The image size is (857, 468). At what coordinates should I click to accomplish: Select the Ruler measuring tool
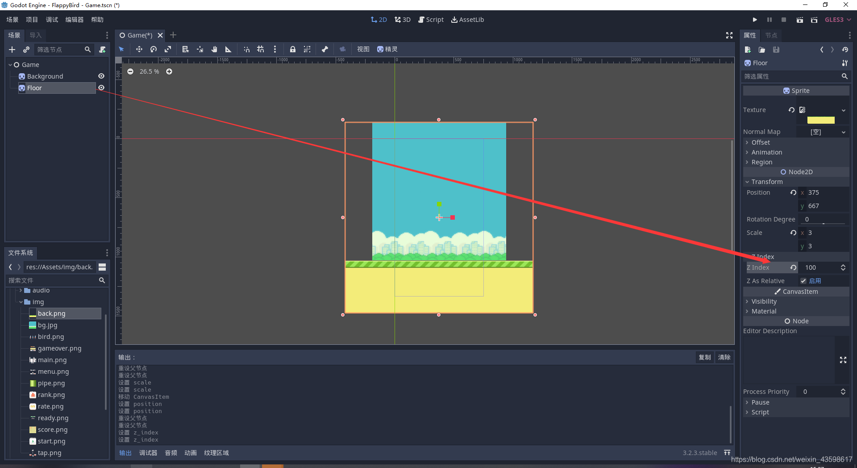[229, 49]
